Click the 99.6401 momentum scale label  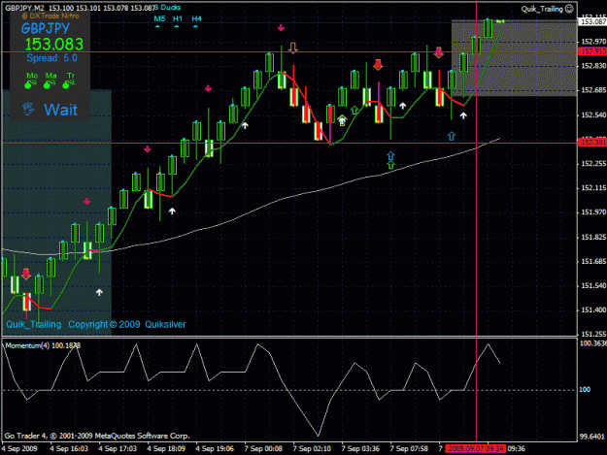[x=592, y=437]
